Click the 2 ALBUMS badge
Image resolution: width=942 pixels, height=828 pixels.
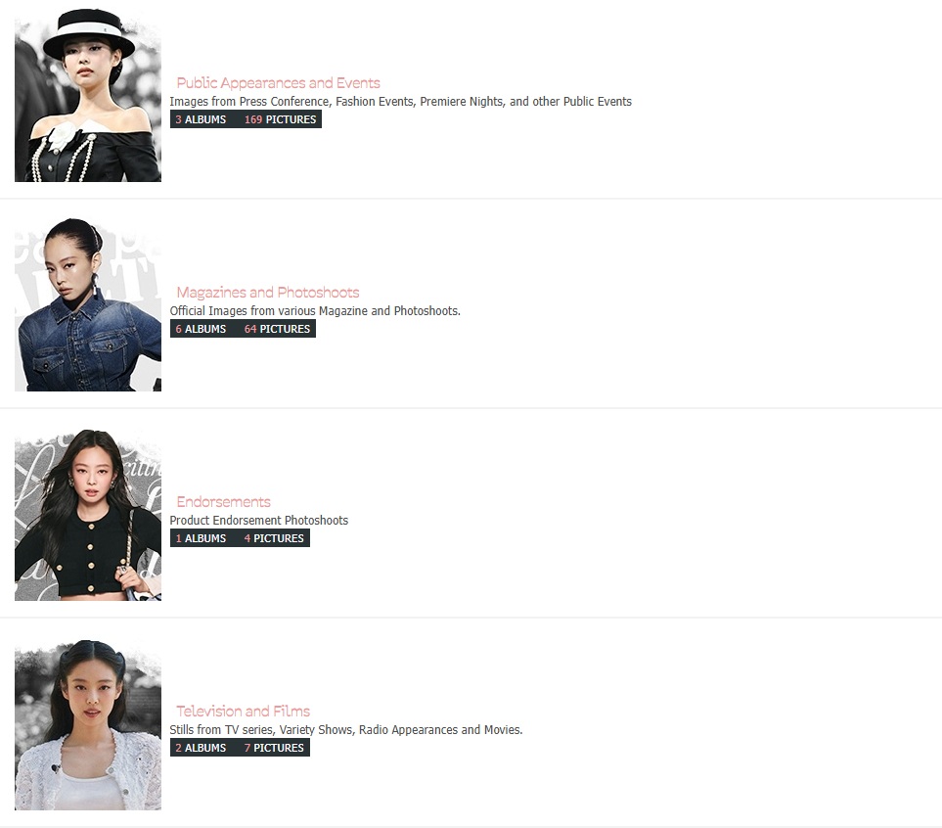201,748
